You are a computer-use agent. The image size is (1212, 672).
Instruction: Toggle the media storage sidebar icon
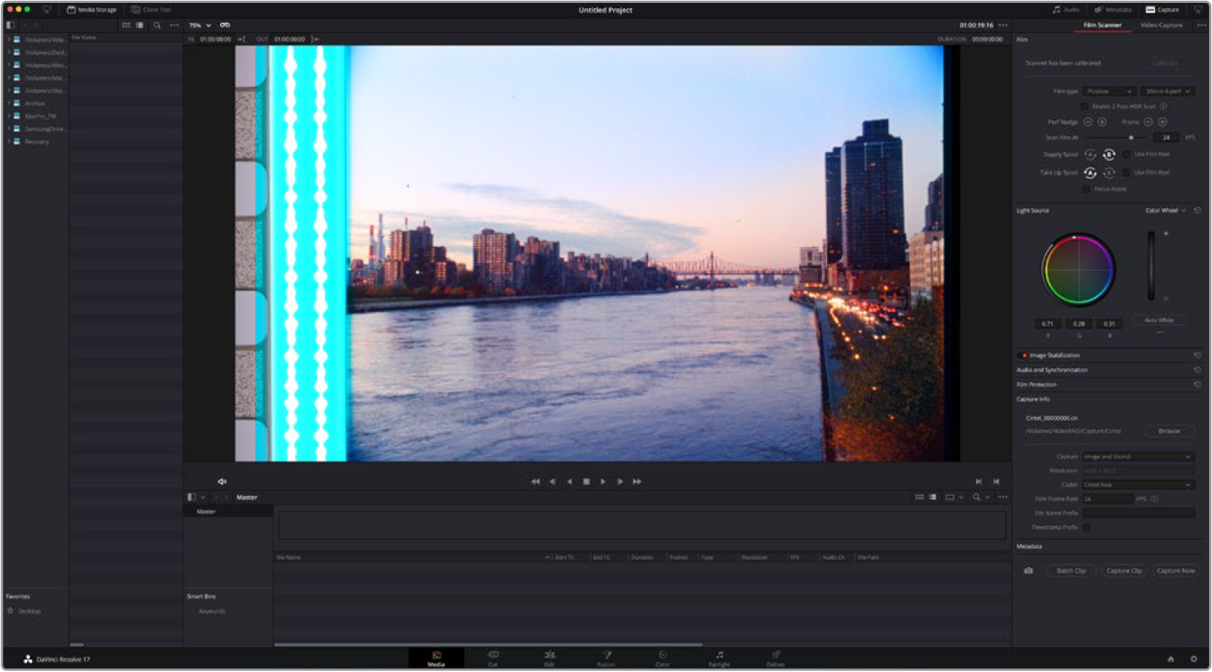10,25
